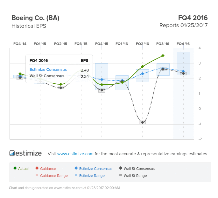
Task: Click the Estimize Consensus tooltip row
Action: (59, 70)
